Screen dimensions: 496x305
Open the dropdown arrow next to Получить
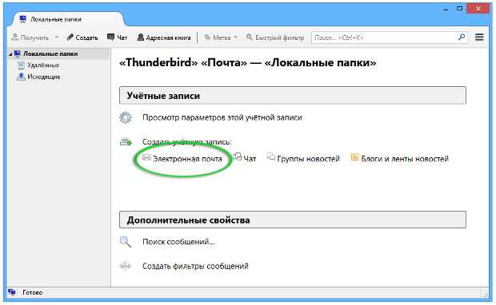[x=57, y=38]
